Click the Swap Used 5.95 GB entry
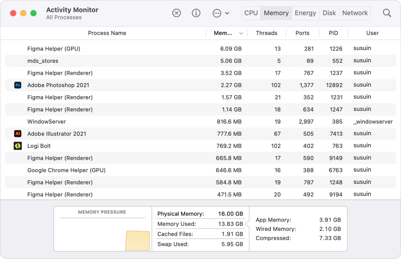 pyautogui.click(x=200, y=244)
